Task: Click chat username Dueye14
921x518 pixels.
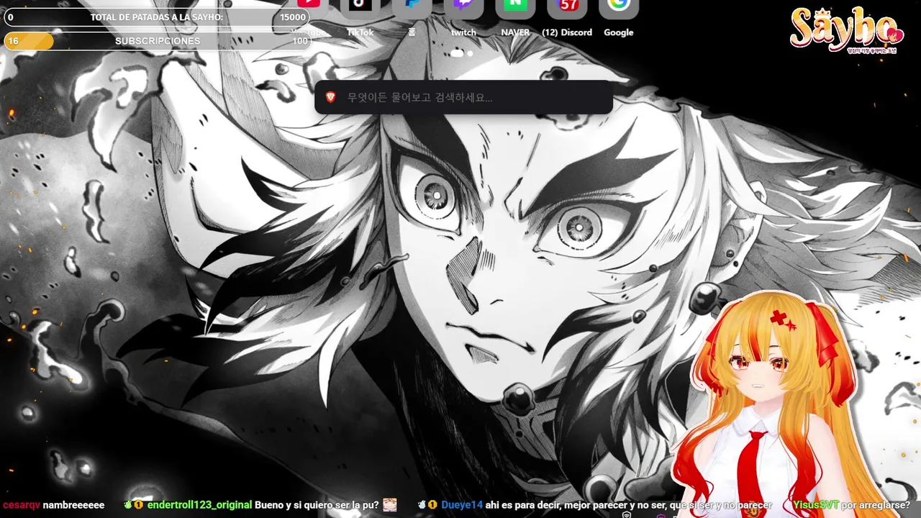Action: click(x=462, y=506)
